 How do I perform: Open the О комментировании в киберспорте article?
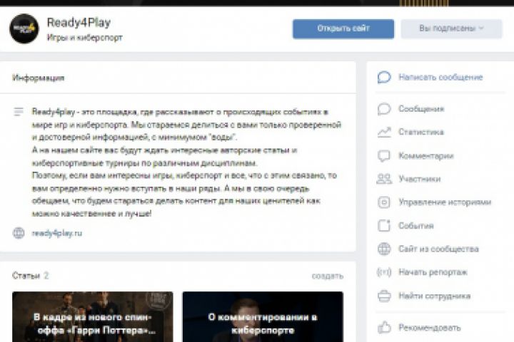click(263, 317)
